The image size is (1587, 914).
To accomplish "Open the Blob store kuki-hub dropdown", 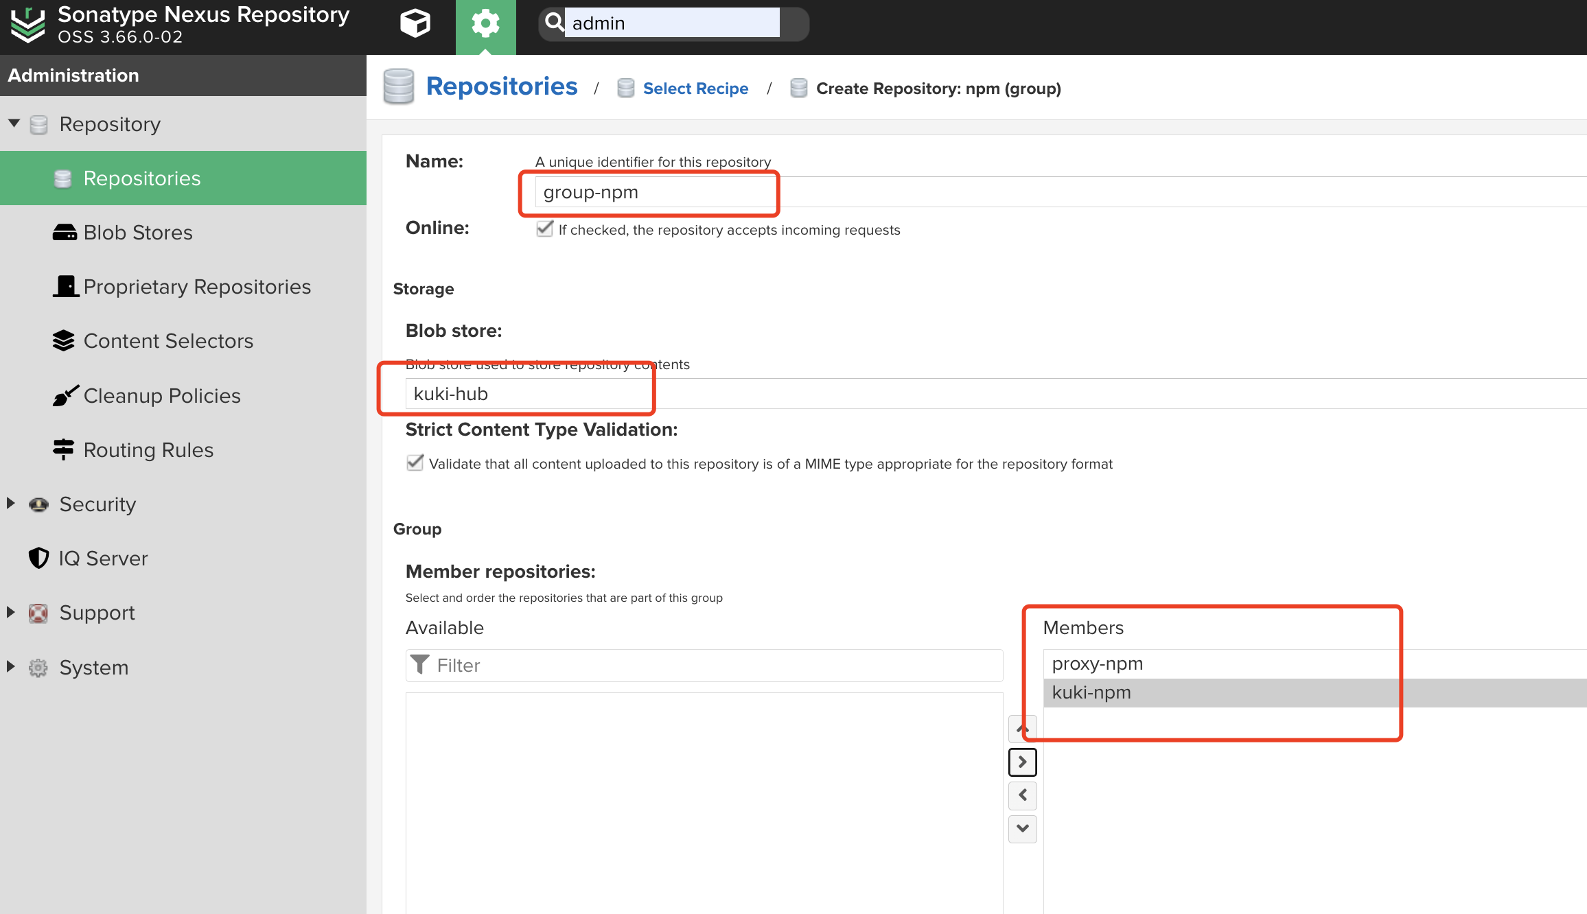I will (x=995, y=394).
